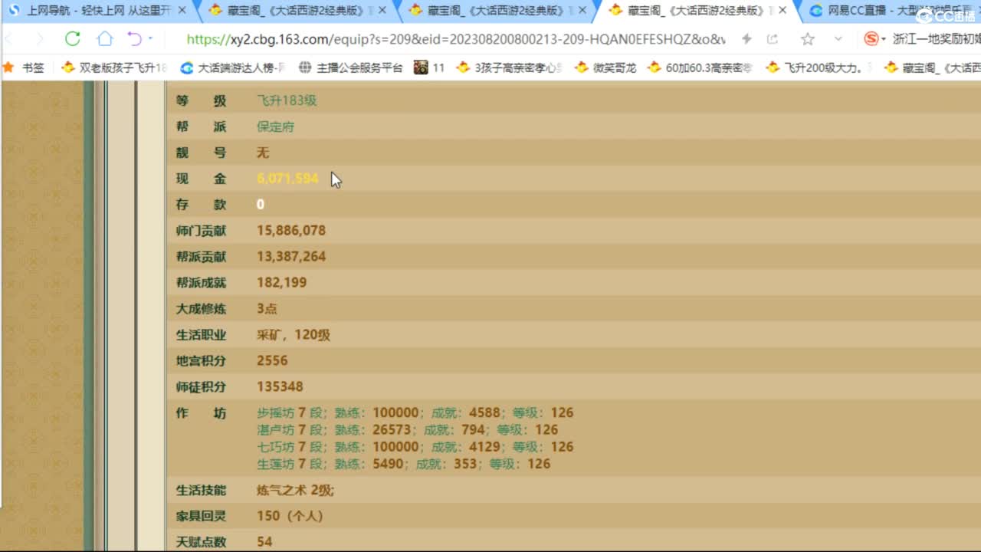
Task: Focus the URL address field
Action: 456,39
